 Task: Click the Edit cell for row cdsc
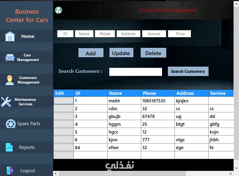64,108
